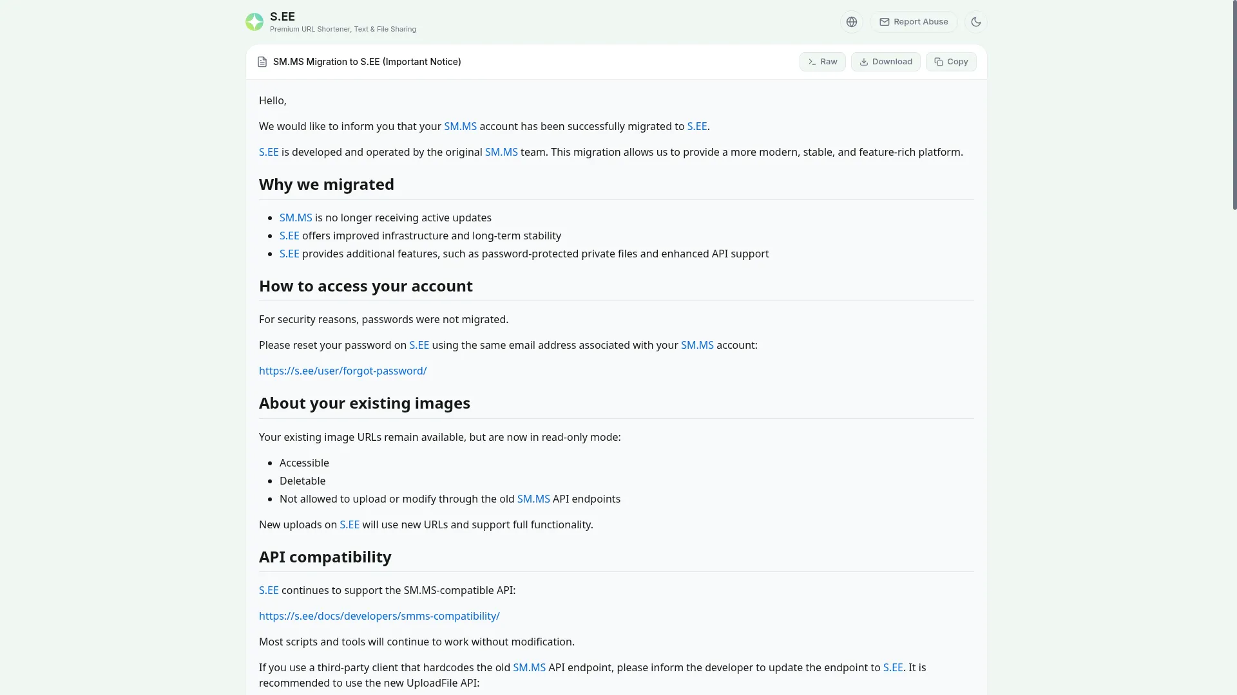Copy the notice using the Copy button

pos(951,62)
